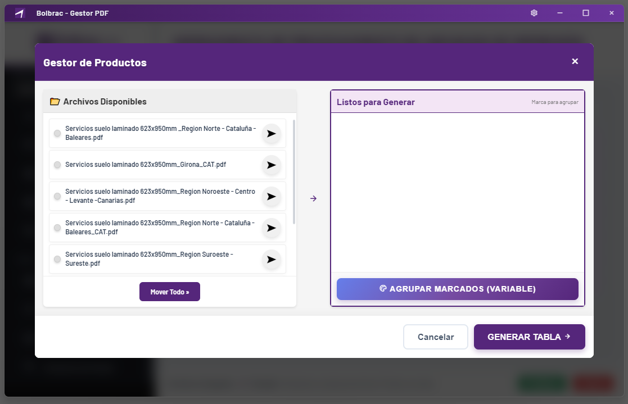Click the small arrow between the panels
The width and height of the screenshot is (628, 404).
(x=313, y=198)
